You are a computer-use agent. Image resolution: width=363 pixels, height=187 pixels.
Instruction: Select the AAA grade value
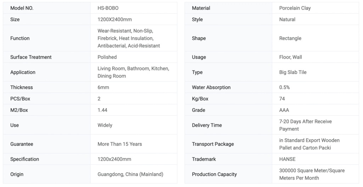pos(284,110)
